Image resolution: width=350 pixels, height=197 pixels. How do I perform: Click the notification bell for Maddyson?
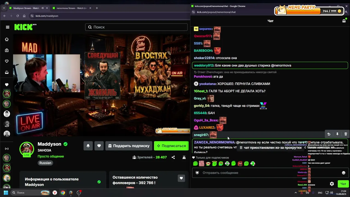click(88, 146)
